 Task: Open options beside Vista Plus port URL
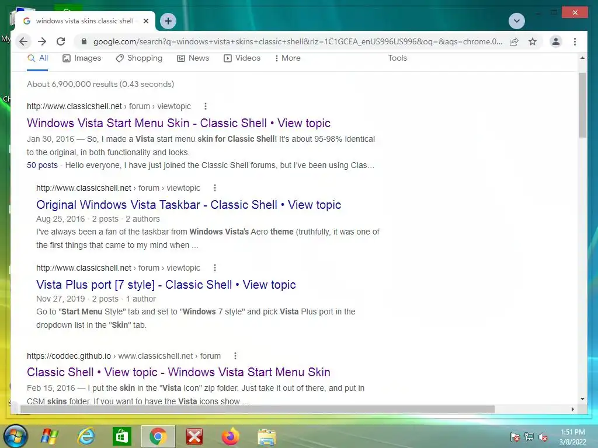point(215,268)
